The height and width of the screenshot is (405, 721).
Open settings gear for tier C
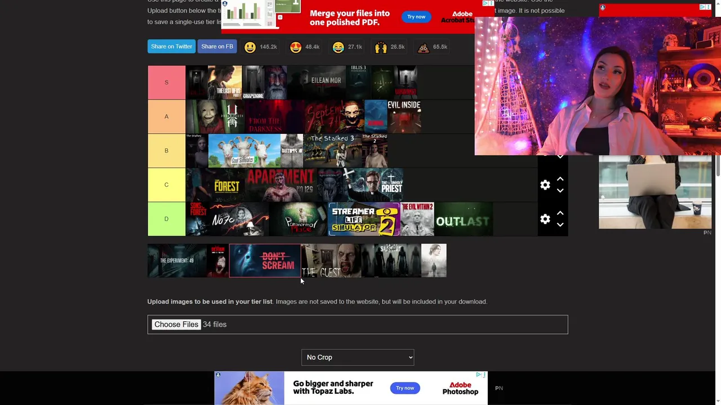(545, 185)
